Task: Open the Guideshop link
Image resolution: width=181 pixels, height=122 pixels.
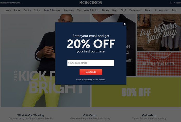Action: [x=149, y=115]
